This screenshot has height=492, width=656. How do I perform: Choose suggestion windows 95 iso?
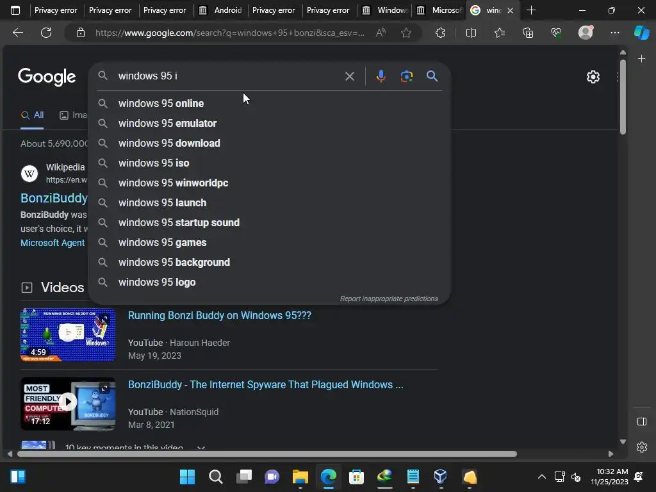tap(270, 163)
